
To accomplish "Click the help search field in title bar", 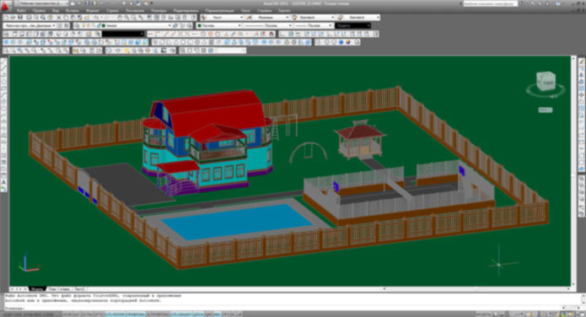I will 491,3.
